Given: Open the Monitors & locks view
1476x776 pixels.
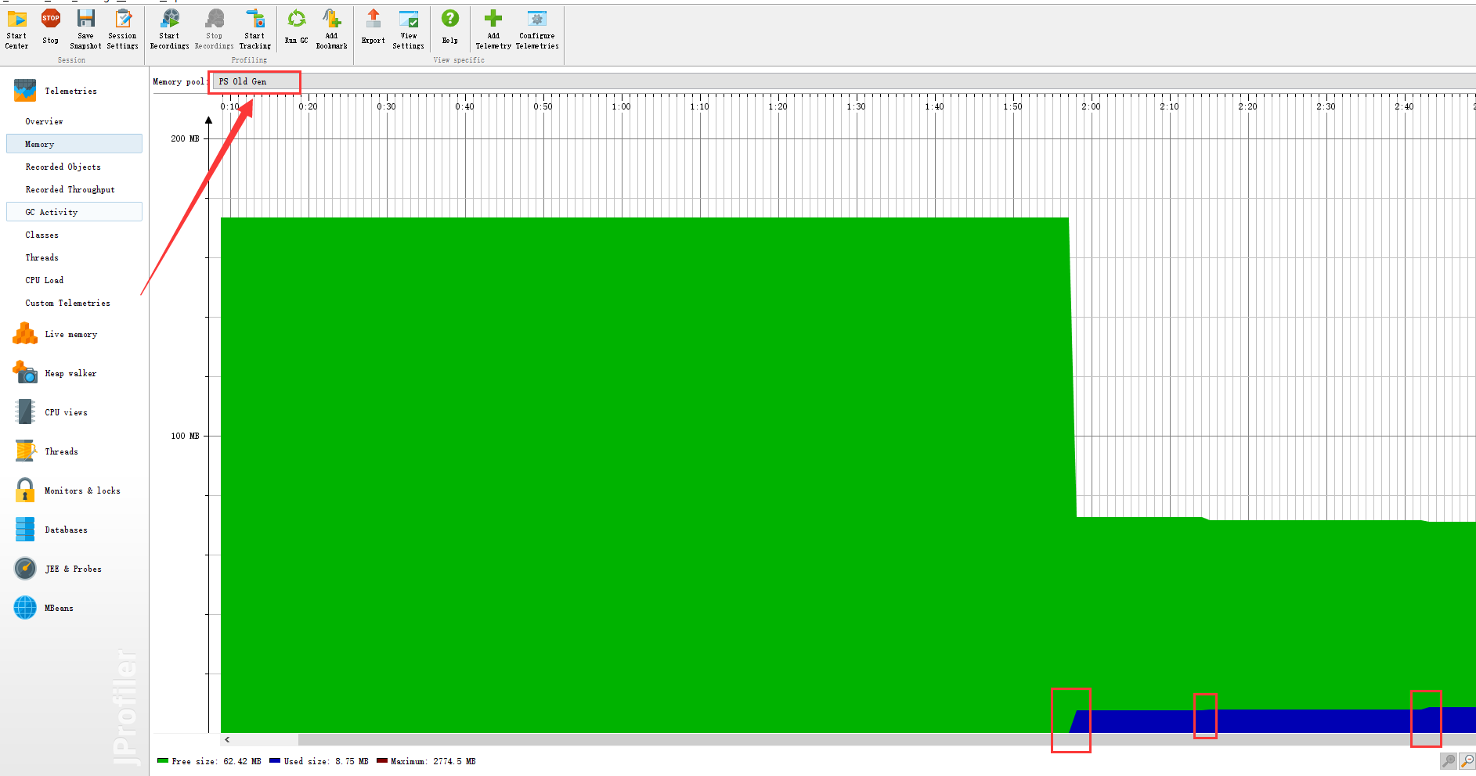Looking at the screenshot, I should (x=81, y=490).
